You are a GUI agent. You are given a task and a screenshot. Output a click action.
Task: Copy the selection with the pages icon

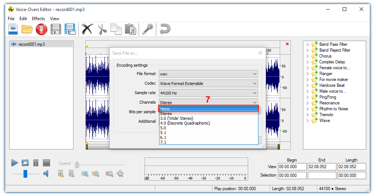[116, 29]
